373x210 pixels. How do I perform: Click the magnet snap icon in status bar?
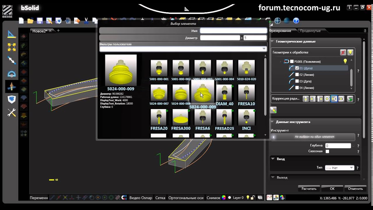pyautogui.click(x=124, y=197)
